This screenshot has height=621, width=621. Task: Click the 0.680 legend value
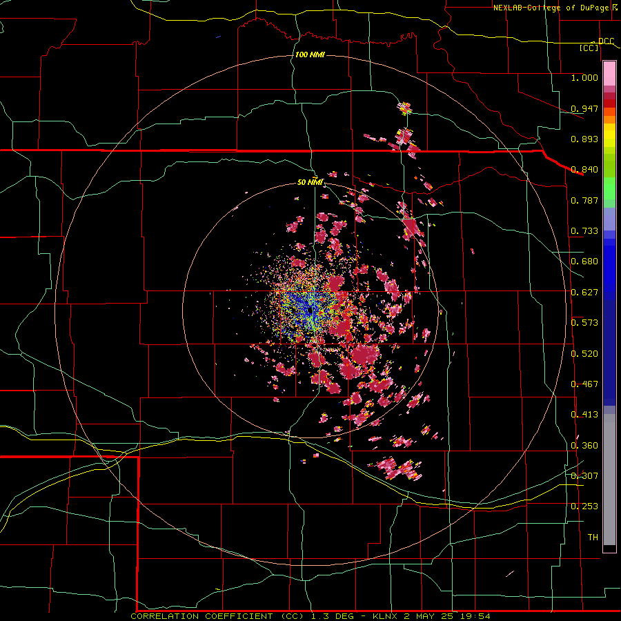(584, 262)
